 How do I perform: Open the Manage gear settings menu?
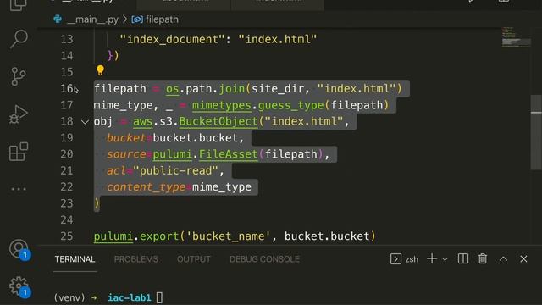(19, 286)
